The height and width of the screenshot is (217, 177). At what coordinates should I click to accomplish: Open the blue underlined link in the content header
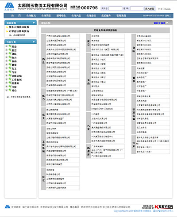[160, 23]
